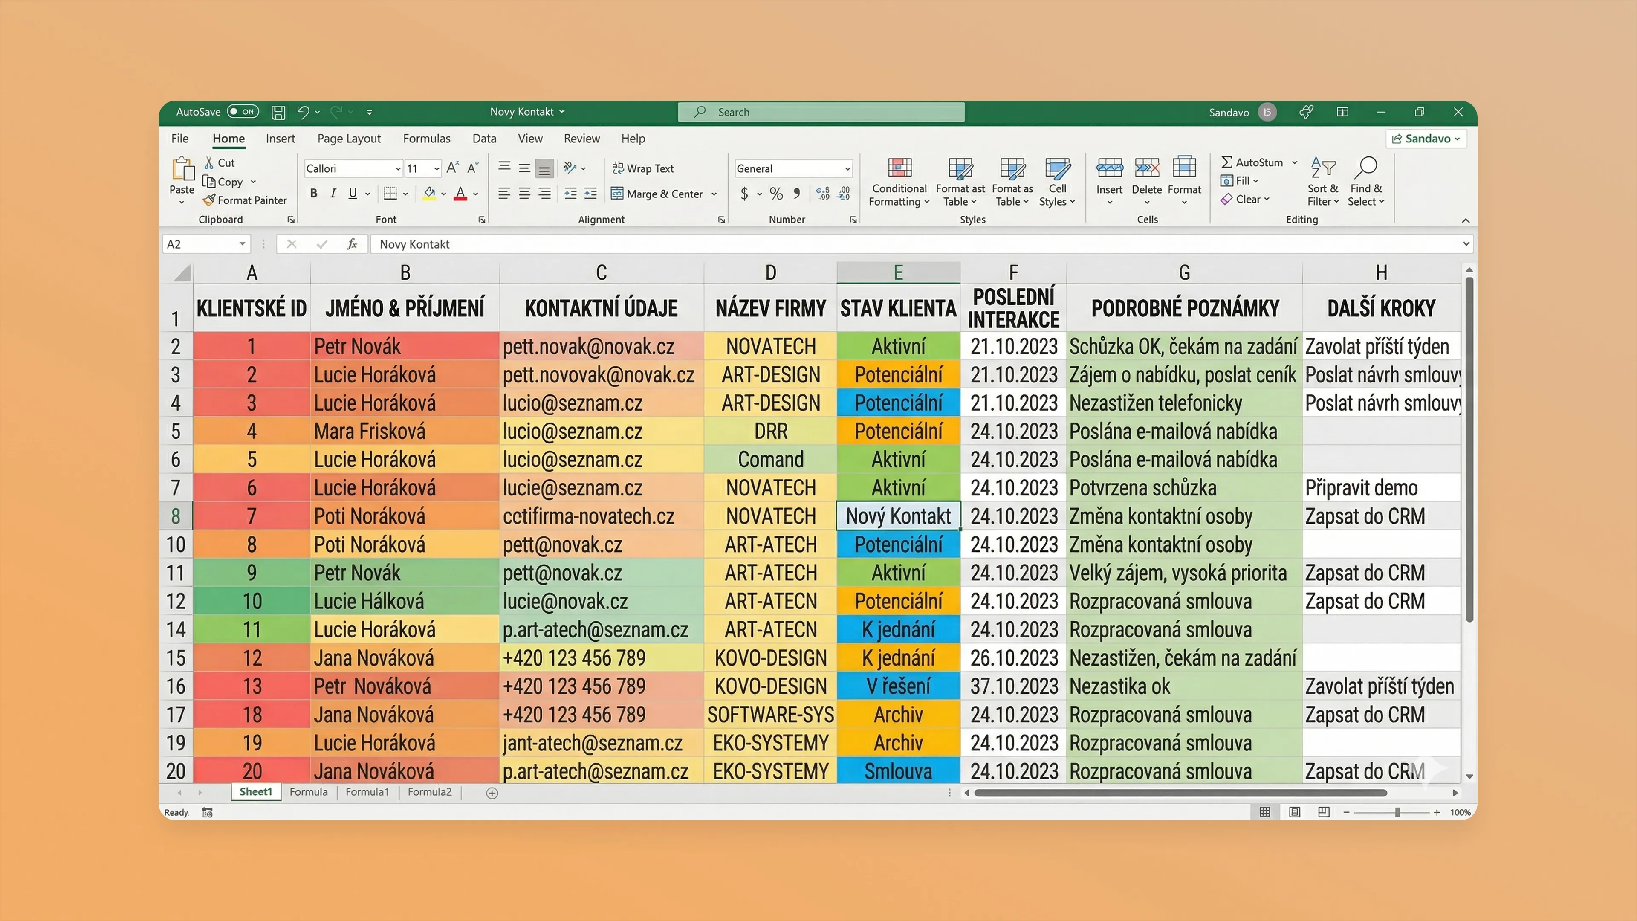Open the General number format dropdown
This screenshot has width=1637, height=921.
tap(847, 168)
